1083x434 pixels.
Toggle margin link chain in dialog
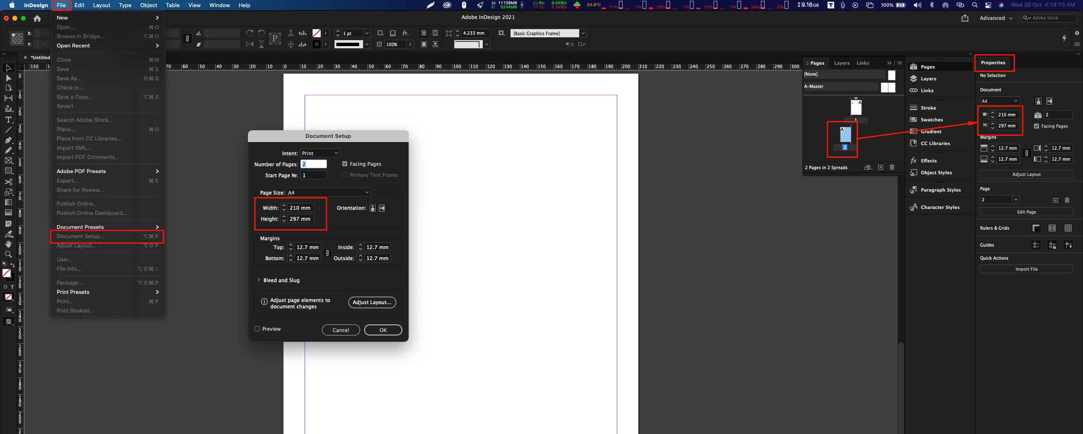(x=327, y=253)
